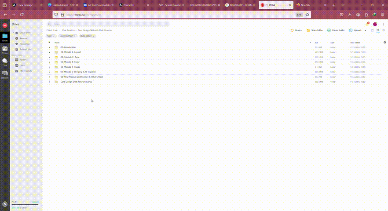Click the Upgrade link in storage panel
388x211 pixels.
pos(35,202)
